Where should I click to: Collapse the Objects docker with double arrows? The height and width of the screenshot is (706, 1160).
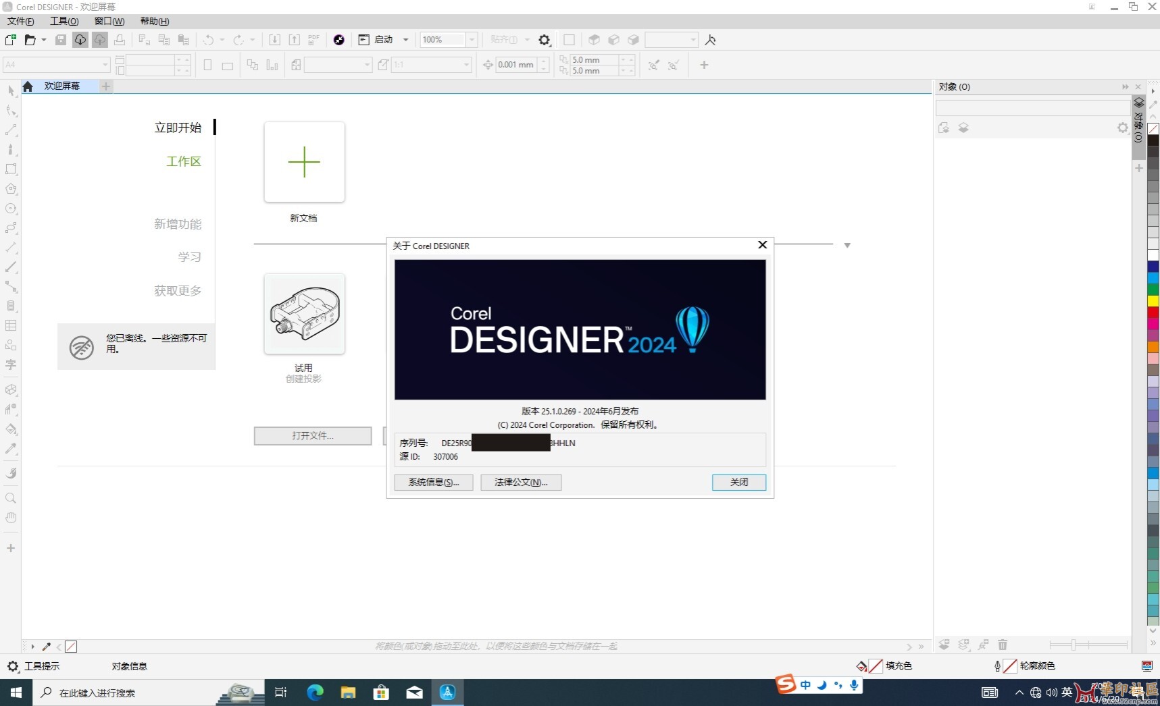[x=1126, y=86]
